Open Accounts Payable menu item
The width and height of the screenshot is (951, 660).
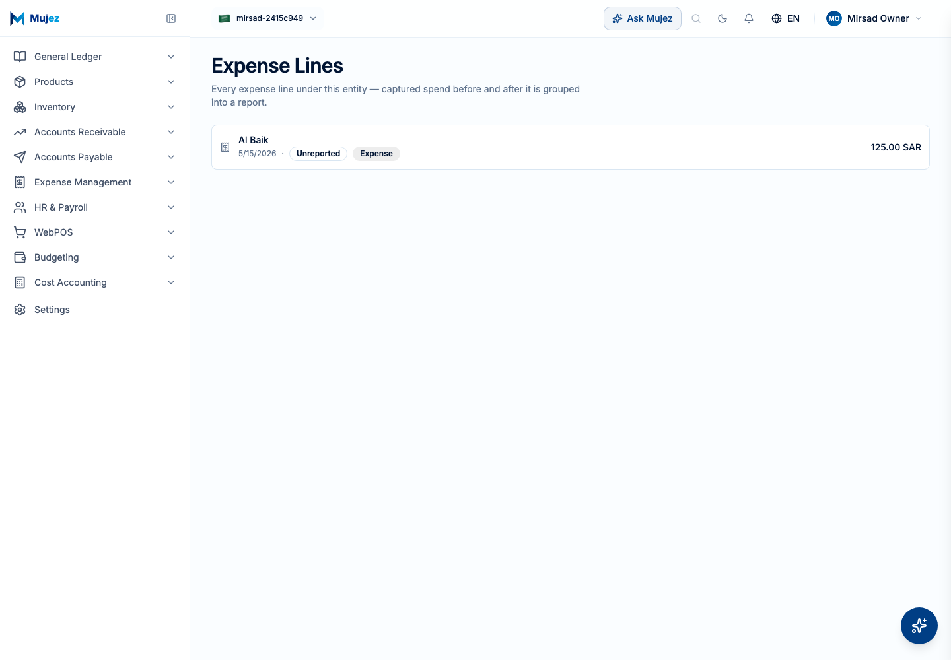pyautogui.click(x=94, y=157)
